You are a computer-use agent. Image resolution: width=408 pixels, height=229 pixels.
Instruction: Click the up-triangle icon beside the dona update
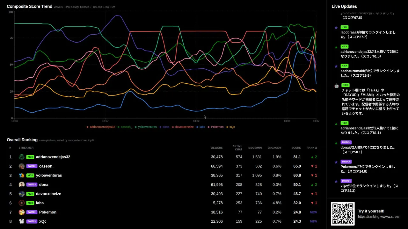point(336,143)
